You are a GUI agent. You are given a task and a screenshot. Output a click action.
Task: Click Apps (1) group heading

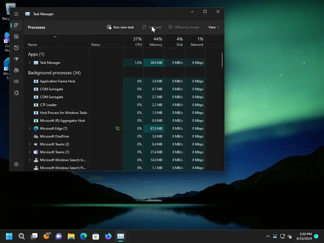tap(36, 54)
